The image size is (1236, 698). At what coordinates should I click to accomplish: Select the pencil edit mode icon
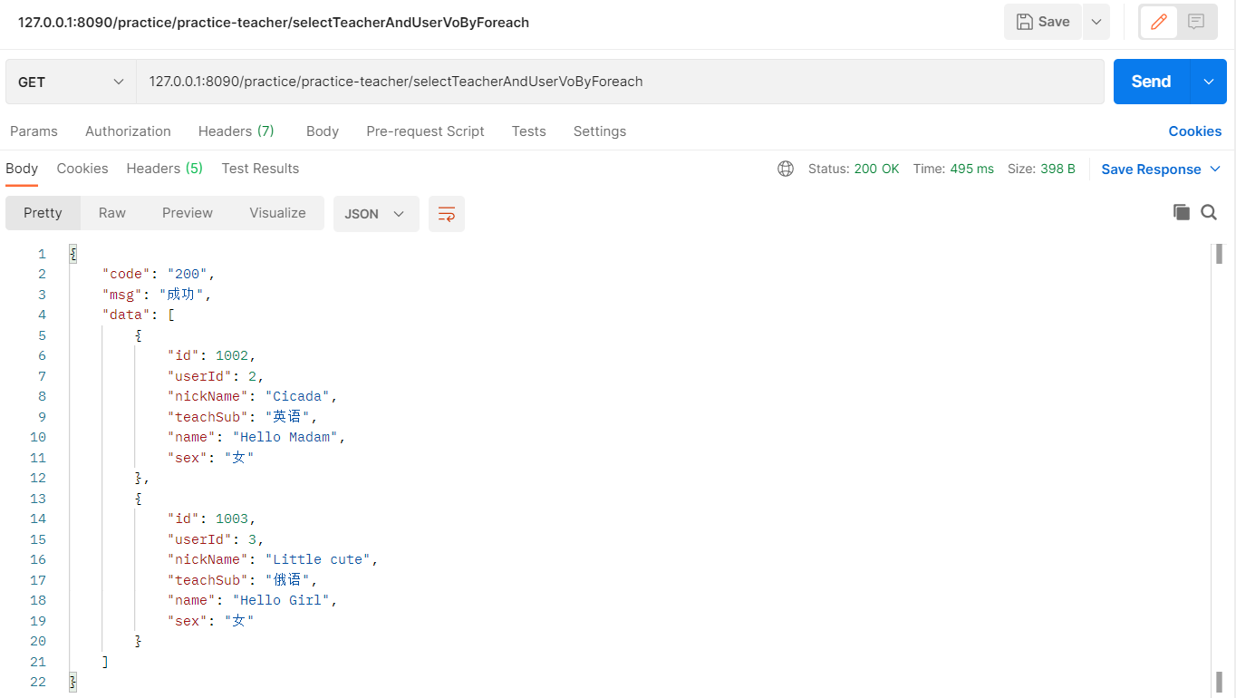click(x=1158, y=22)
